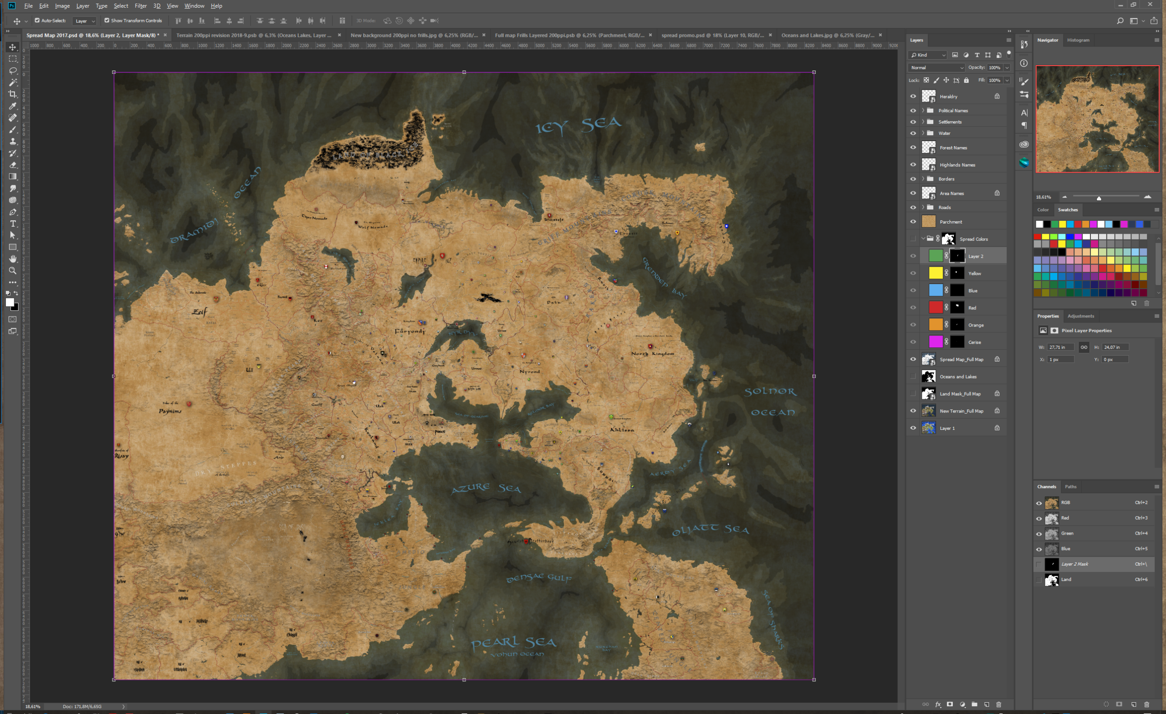Open the Info panel icon

[1024, 63]
